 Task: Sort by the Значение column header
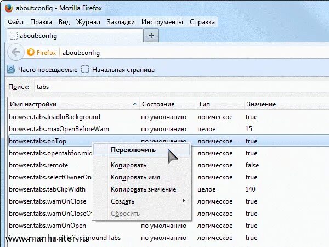pos(287,104)
